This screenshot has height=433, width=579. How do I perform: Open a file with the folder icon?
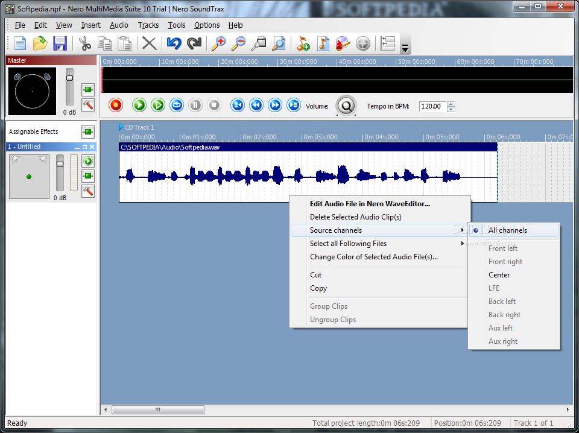[40, 43]
